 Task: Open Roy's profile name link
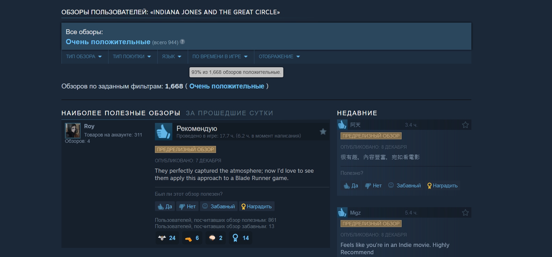coord(89,126)
